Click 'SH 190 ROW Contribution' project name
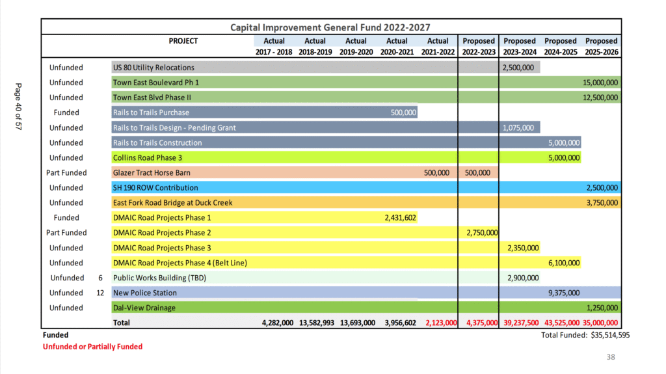Image resolution: width=666 pixels, height=374 pixels. point(155,187)
